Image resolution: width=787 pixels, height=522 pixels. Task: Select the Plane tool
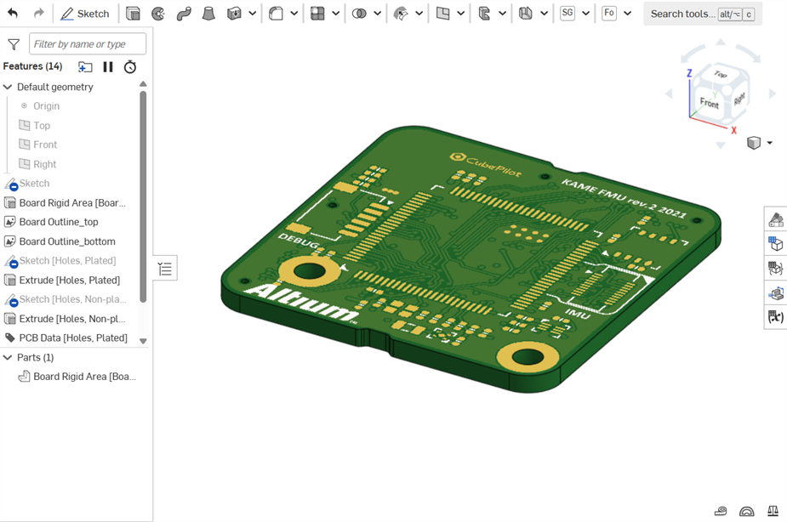[x=442, y=14]
